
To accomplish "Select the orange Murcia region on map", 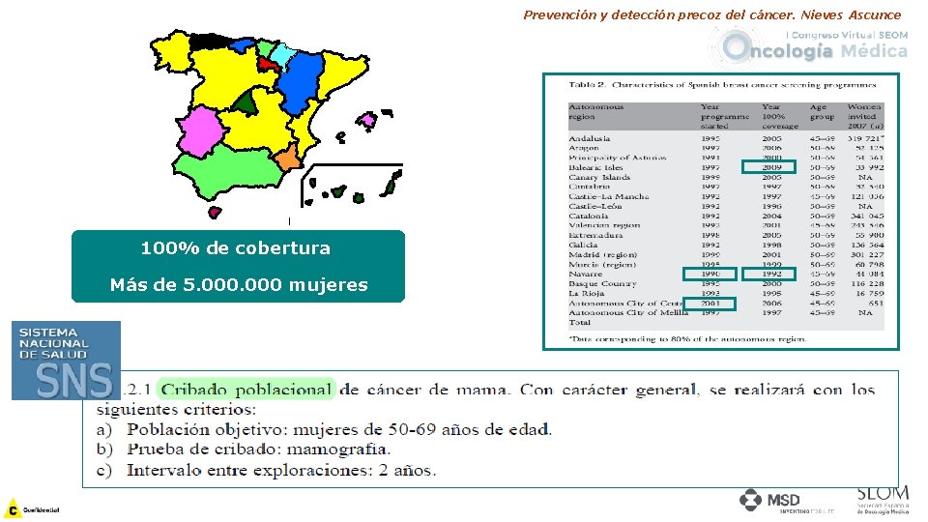I will click(x=288, y=158).
